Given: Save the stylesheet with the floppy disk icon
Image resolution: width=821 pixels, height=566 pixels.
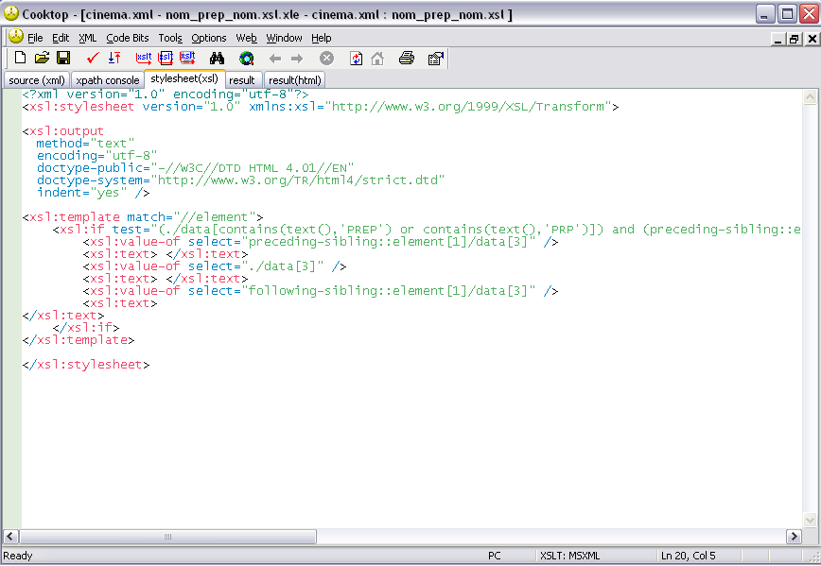Looking at the screenshot, I should click(x=64, y=58).
